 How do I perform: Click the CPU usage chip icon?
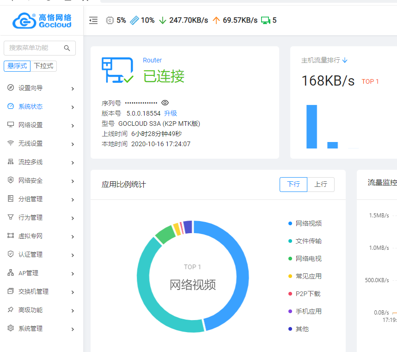pyautogui.click(x=110, y=20)
